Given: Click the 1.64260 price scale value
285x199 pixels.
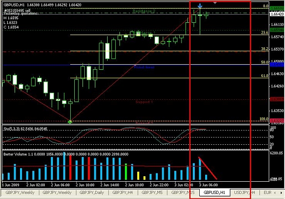Looking at the screenshot, I should 277,86.
